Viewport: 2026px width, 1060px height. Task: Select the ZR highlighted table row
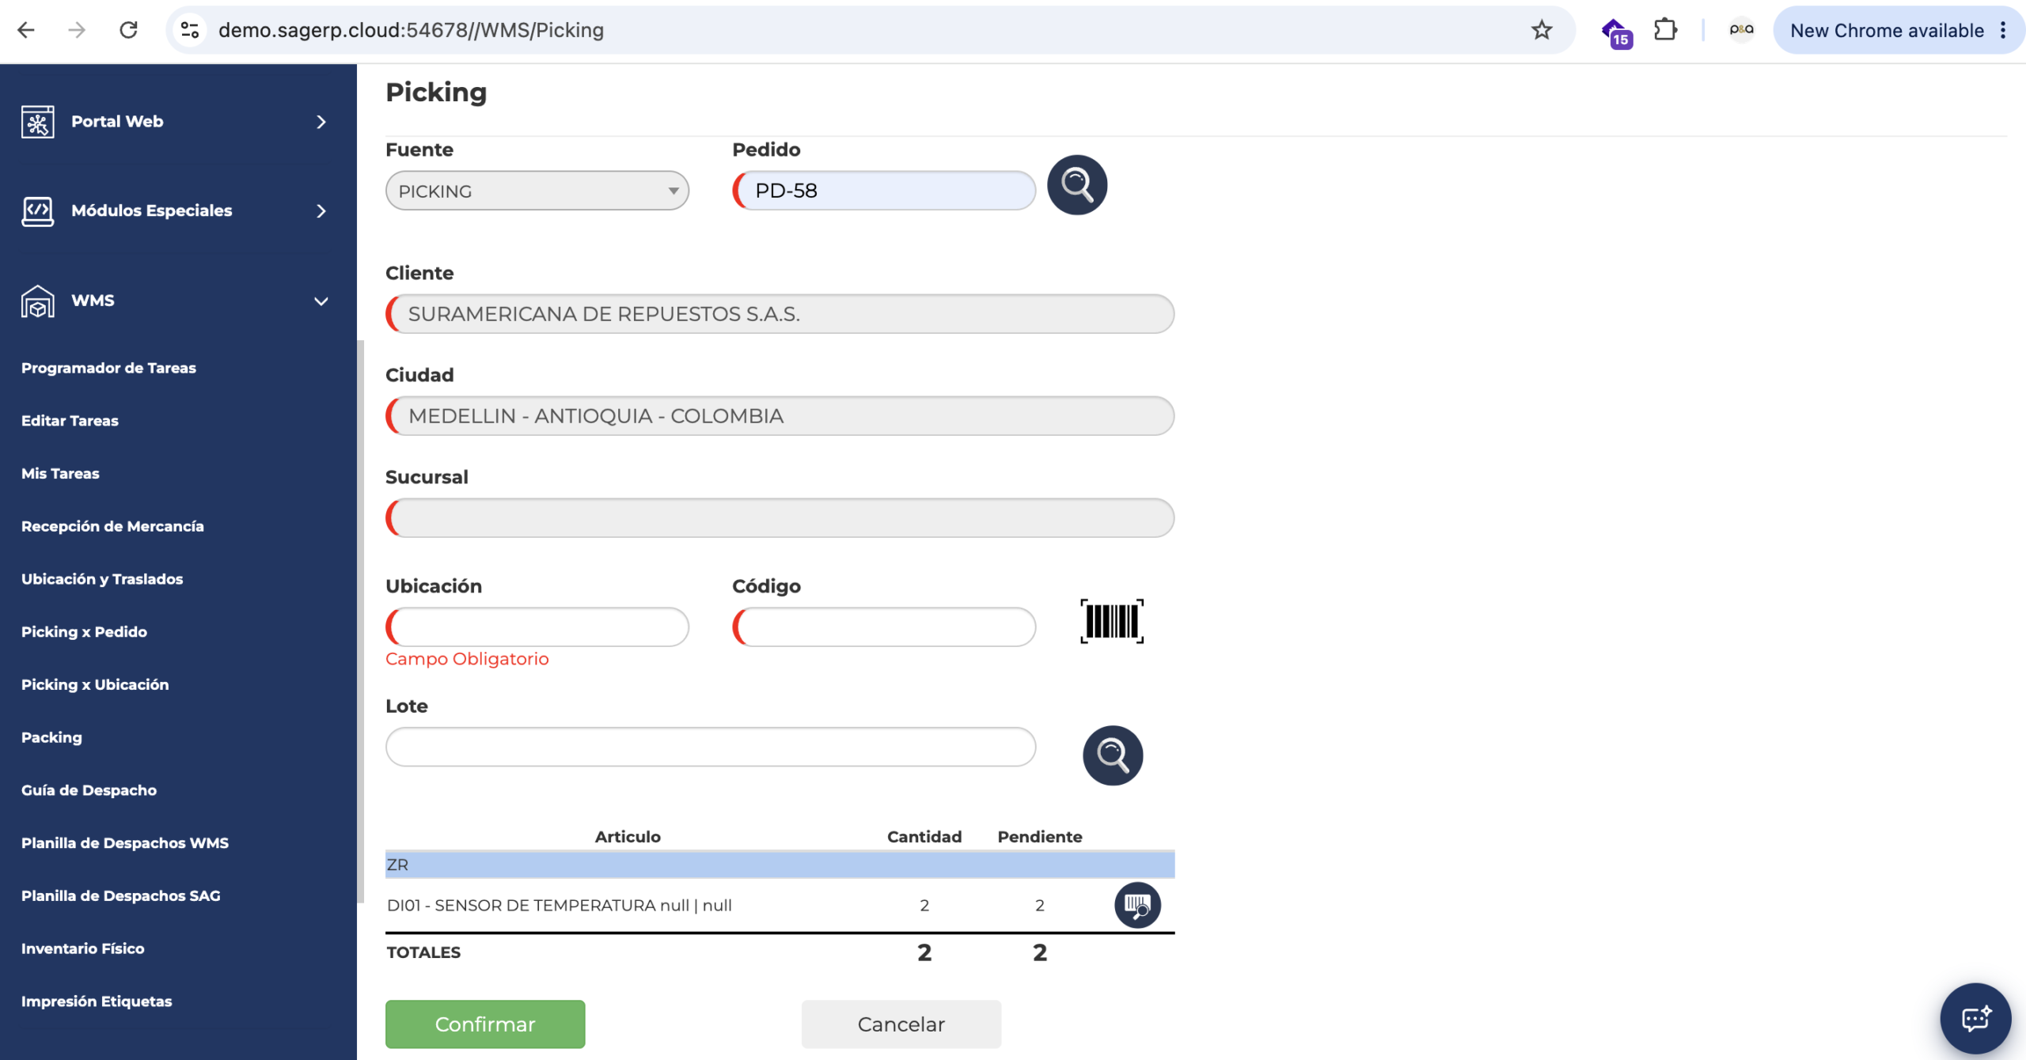click(780, 865)
